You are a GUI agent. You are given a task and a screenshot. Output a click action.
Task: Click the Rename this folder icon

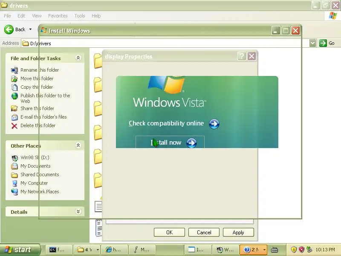[14, 70]
